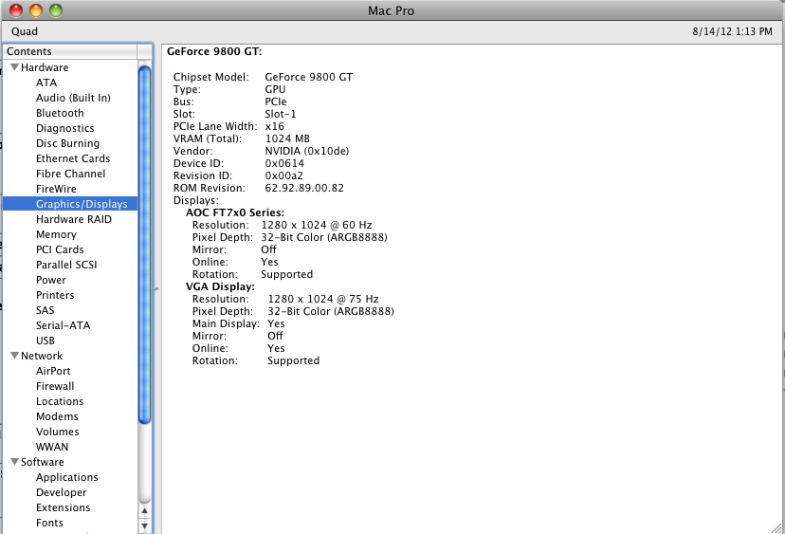
Task: Open Disc Burning information
Action: point(67,143)
